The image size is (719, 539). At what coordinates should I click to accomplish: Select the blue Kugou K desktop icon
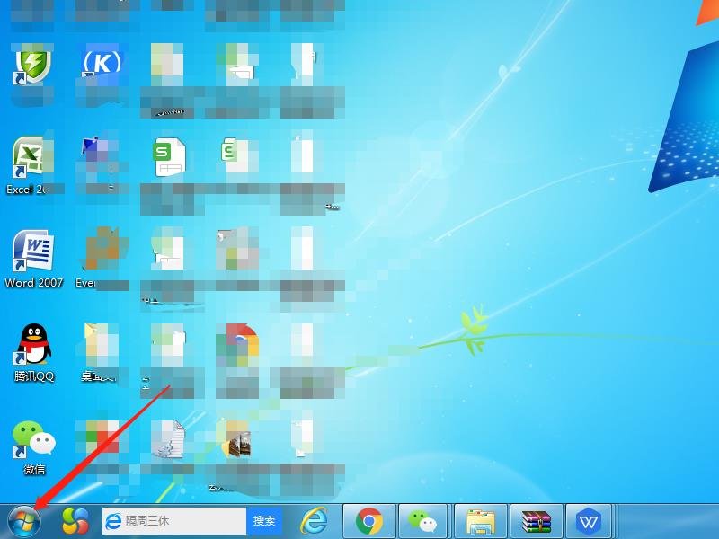point(101,63)
